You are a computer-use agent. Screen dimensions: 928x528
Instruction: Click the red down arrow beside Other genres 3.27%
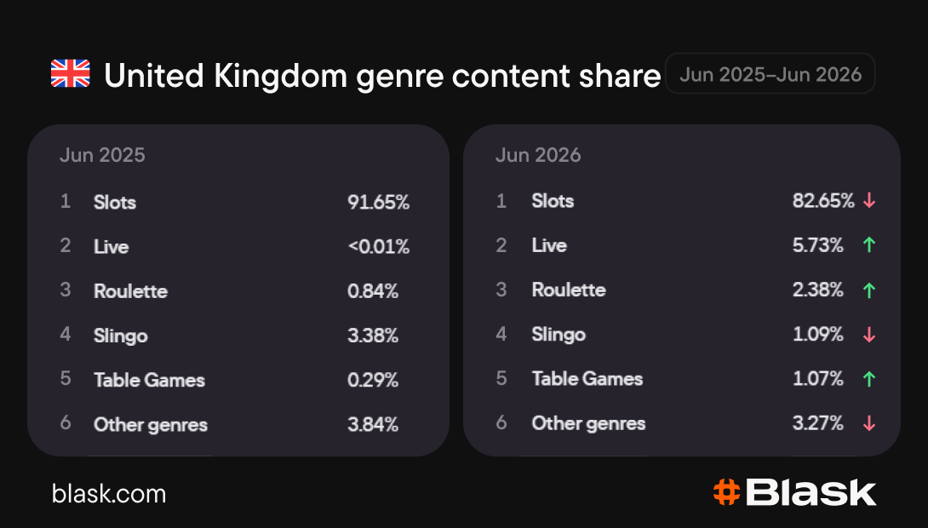[x=868, y=423]
